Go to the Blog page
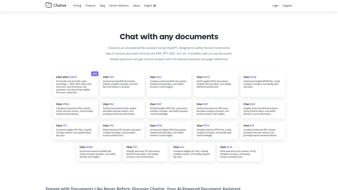 click(x=102, y=6)
